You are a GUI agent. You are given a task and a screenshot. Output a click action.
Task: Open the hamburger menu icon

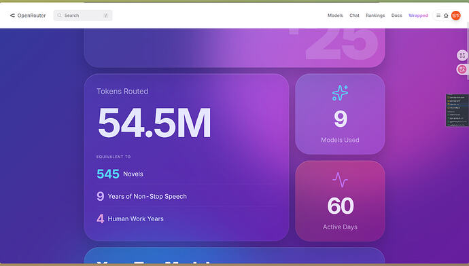click(x=438, y=15)
